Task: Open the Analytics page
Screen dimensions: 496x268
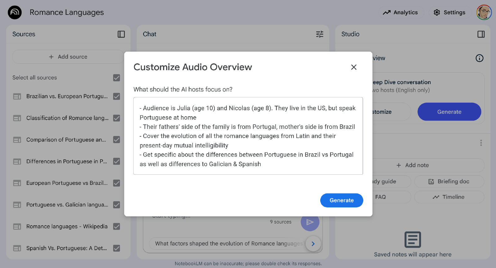Action: [x=401, y=12]
